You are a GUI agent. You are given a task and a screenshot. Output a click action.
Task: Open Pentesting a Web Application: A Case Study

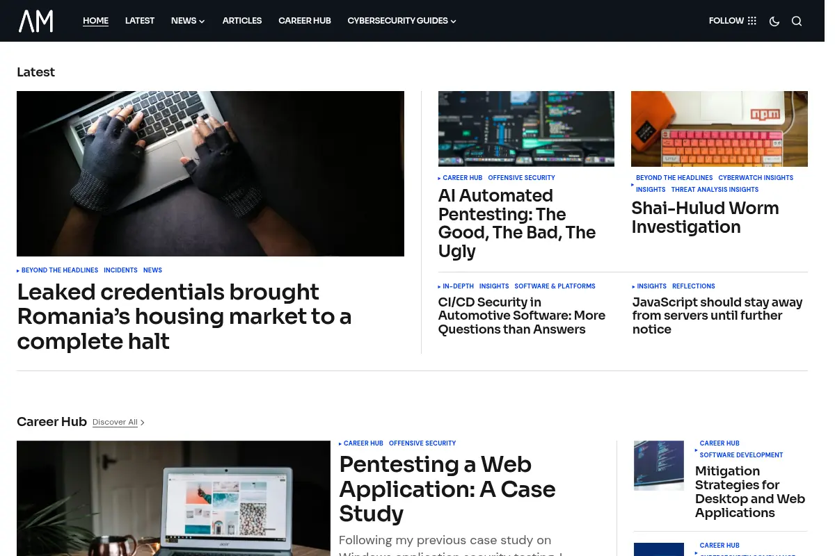click(447, 489)
